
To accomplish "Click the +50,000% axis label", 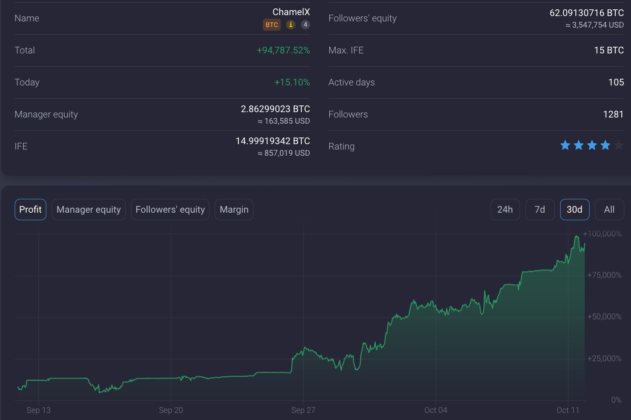I will [x=604, y=316].
